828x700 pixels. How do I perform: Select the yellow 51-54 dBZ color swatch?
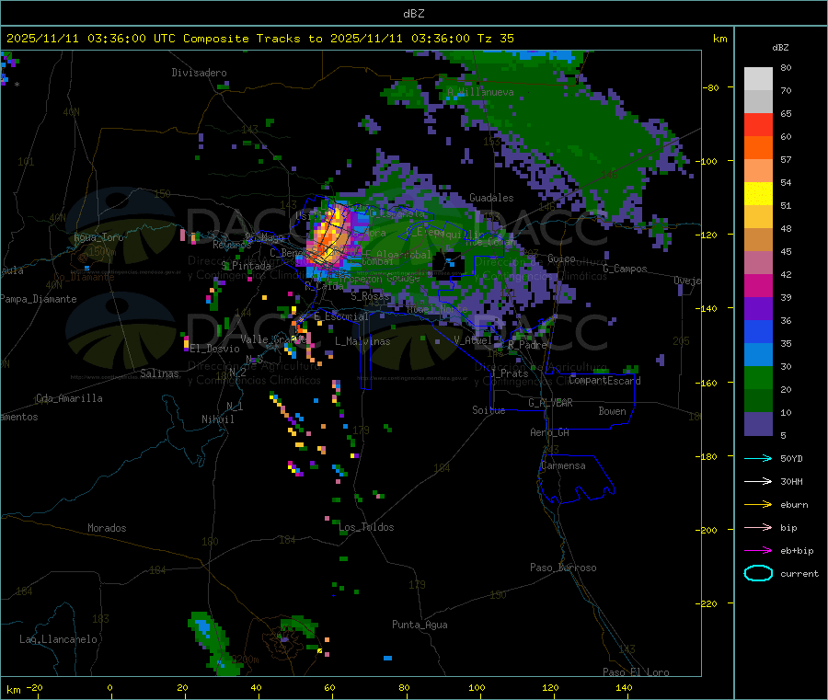(758, 194)
